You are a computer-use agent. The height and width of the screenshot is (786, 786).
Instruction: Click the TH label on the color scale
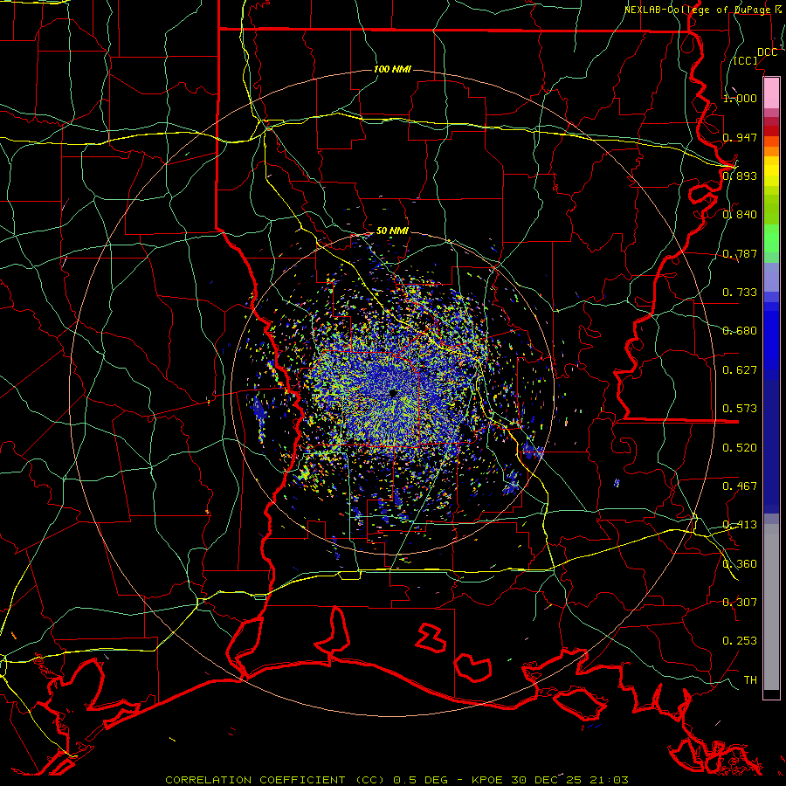750,680
